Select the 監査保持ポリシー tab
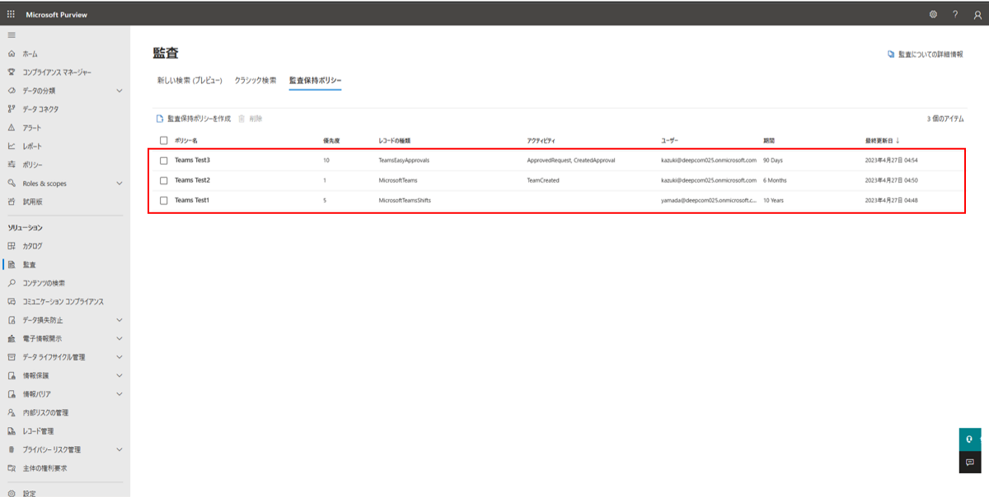Image resolution: width=989 pixels, height=497 pixels. click(x=315, y=81)
